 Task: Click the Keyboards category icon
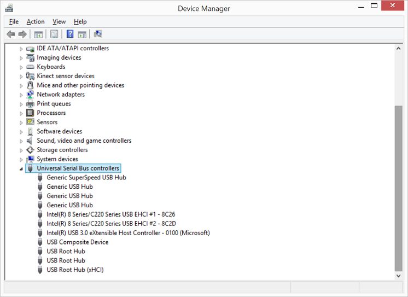click(30, 67)
